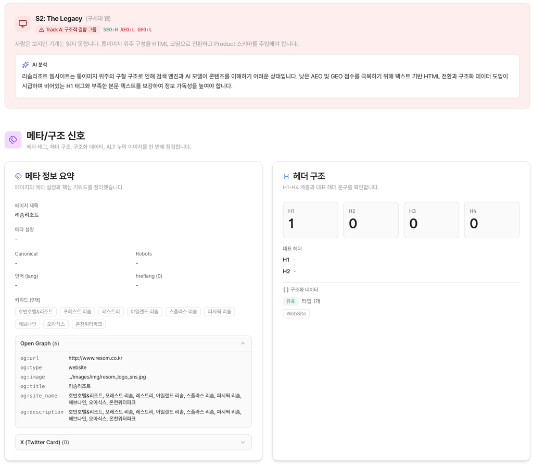Image resolution: width=533 pixels, height=465 pixels.
Task: Select the 스플라스 리솜 keyword chip
Action: [x=183, y=311]
